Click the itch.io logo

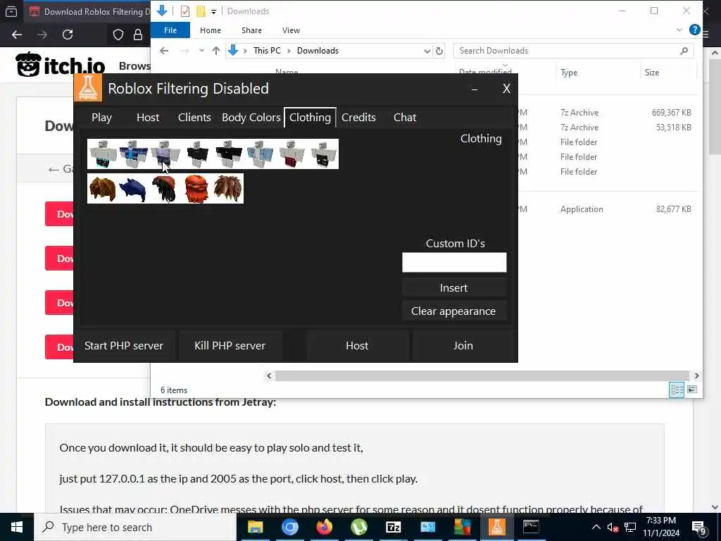[61, 65]
